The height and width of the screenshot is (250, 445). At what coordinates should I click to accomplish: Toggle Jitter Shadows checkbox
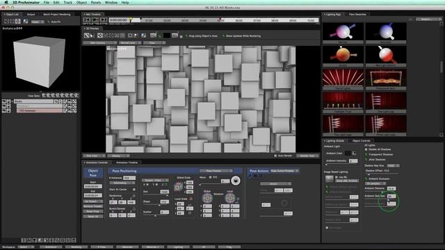pos(366,160)
